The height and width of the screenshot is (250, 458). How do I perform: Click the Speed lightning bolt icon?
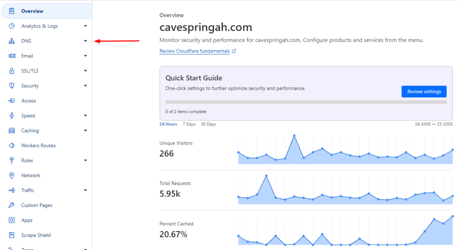coord(12,116)
